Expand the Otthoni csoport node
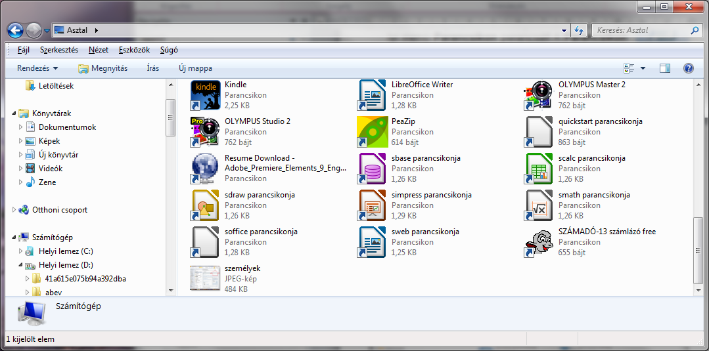 (14, 209)
